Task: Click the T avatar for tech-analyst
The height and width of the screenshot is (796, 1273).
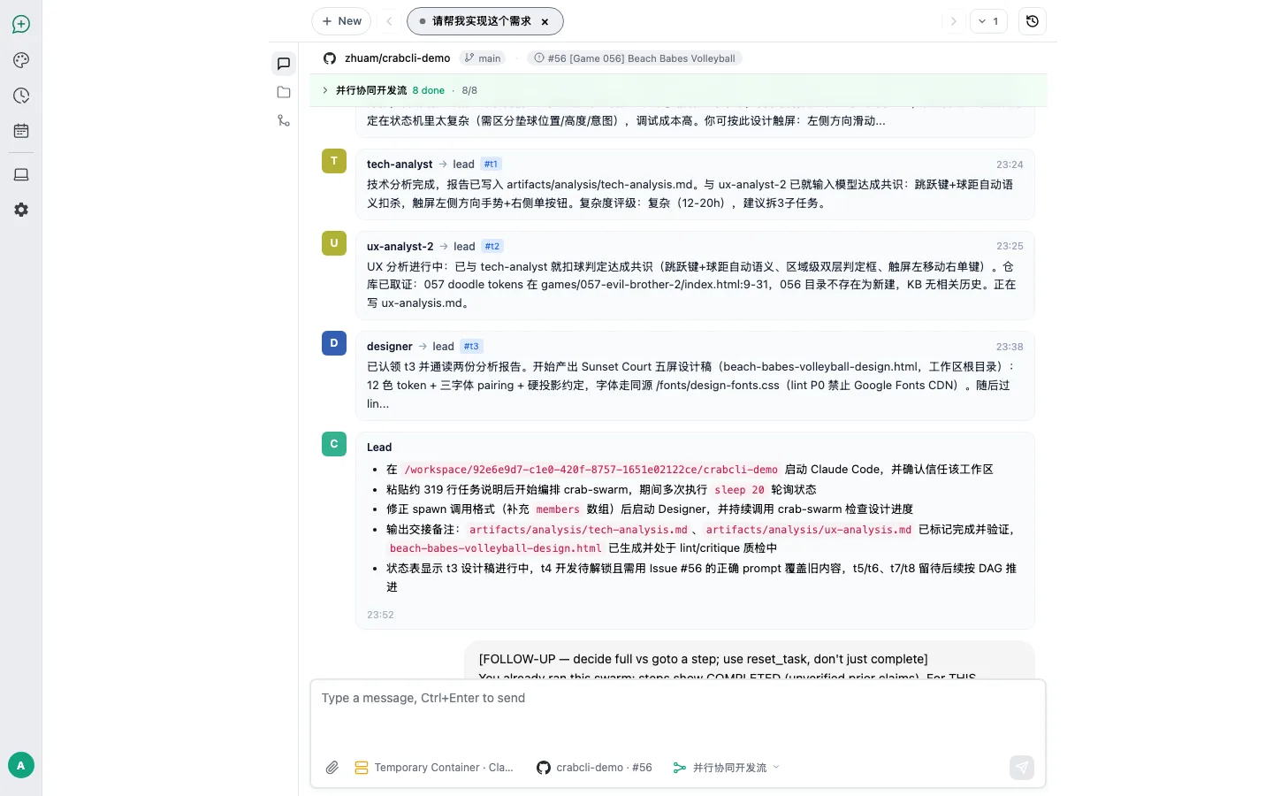Action: pos(334,161)
